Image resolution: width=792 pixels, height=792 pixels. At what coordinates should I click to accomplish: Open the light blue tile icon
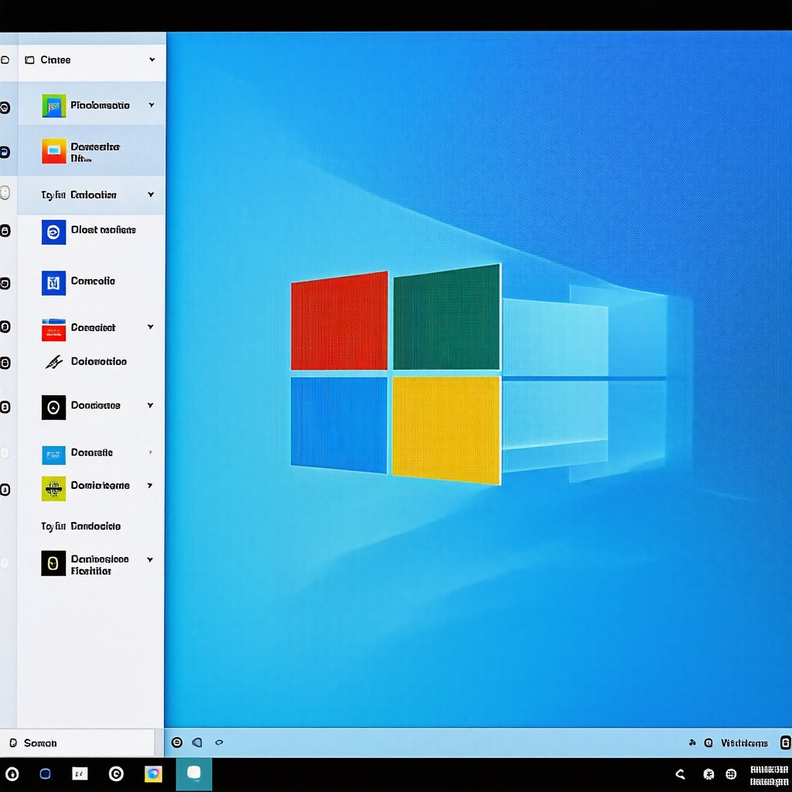pyautogui.click(x=53, y=455)
